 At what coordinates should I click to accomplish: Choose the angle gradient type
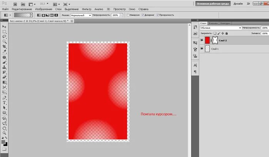click(47, 15)
